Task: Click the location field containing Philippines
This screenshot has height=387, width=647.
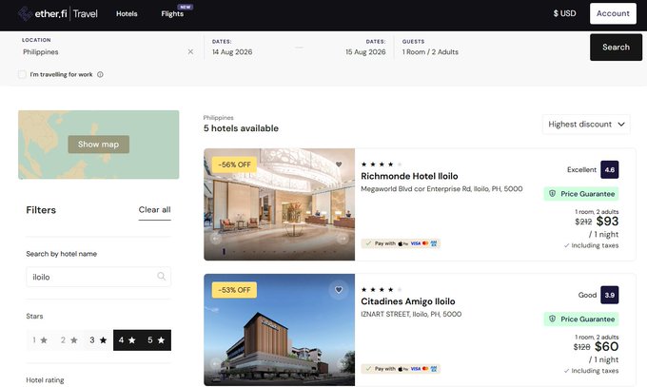Action: click(103, 52)
